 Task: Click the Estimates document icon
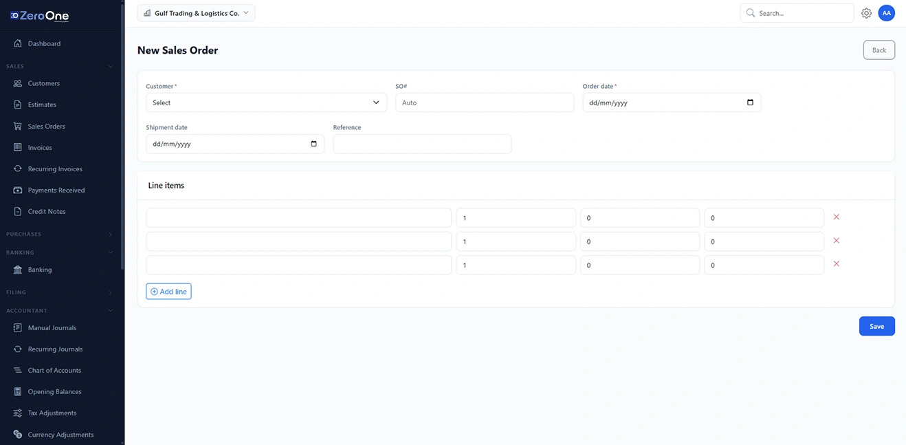(18, 105)
